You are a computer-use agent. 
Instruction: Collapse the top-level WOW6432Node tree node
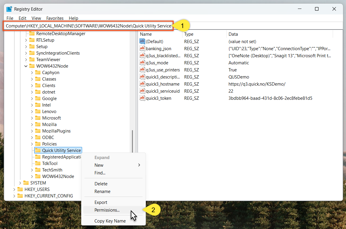click(26, 66)
